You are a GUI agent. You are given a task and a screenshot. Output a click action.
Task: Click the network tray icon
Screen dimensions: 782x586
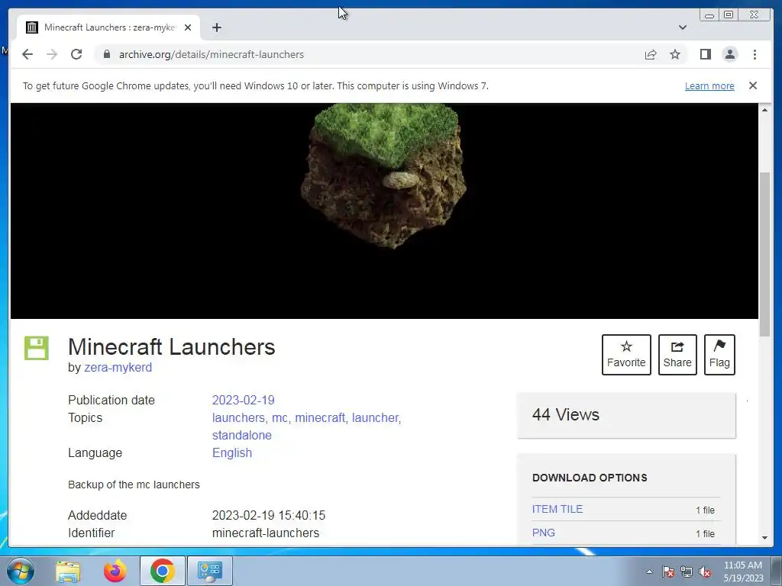[687, 572]
